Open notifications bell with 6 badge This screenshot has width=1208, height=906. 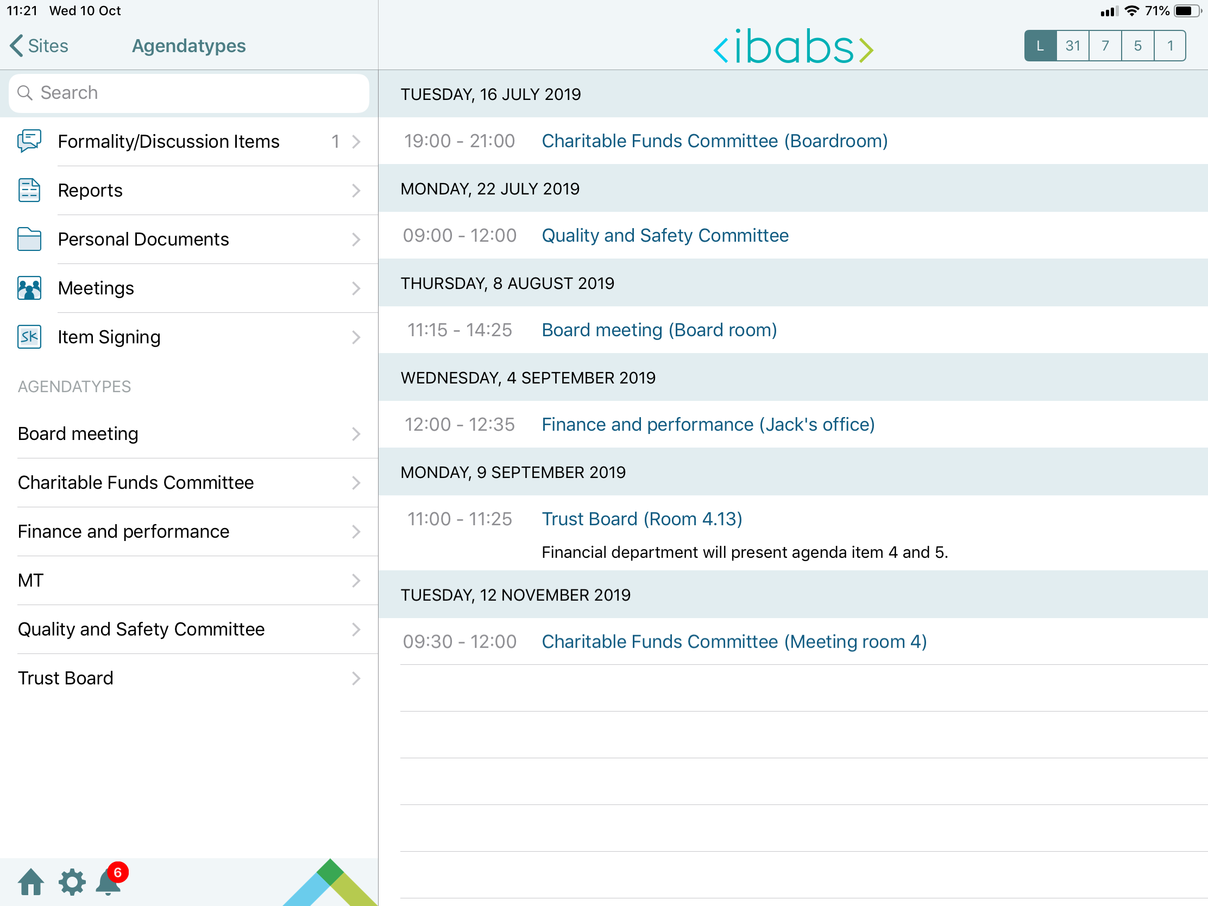109,881
